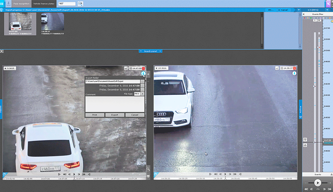Collapse the Search panel expander
Screen dimensions: 333x192
(x=150, y=51)
